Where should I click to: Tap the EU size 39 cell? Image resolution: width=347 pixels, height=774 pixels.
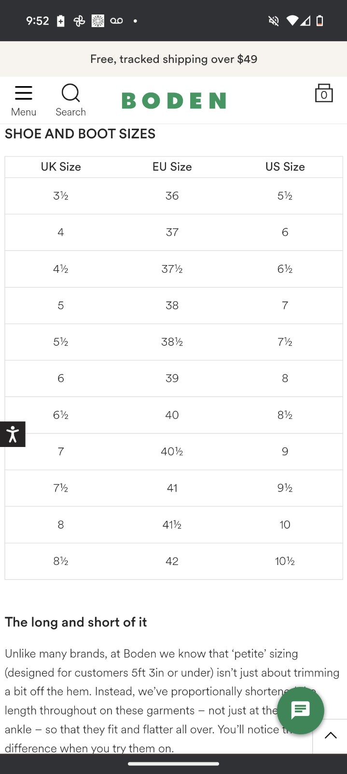[x=172, y=378]
